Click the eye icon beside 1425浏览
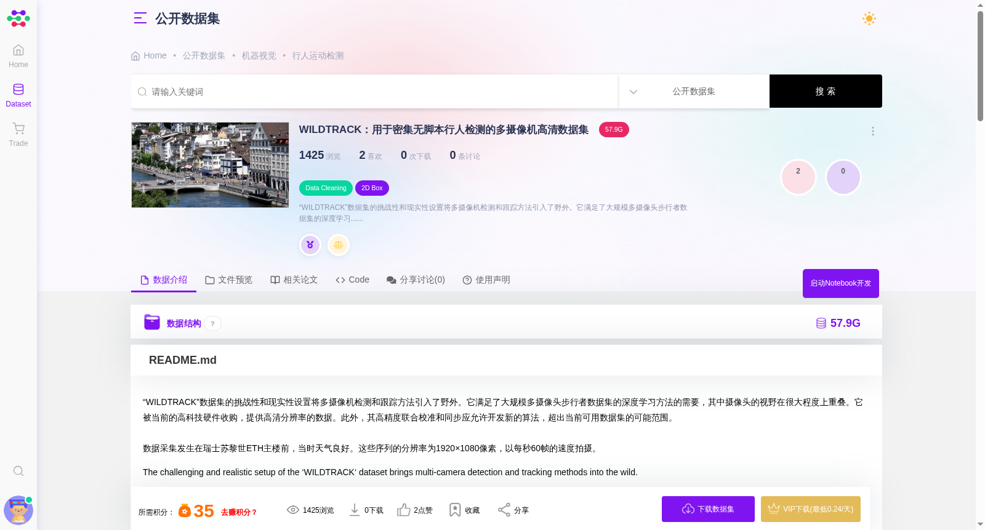Screen dimensions: 985x530 tap(293, 510)
